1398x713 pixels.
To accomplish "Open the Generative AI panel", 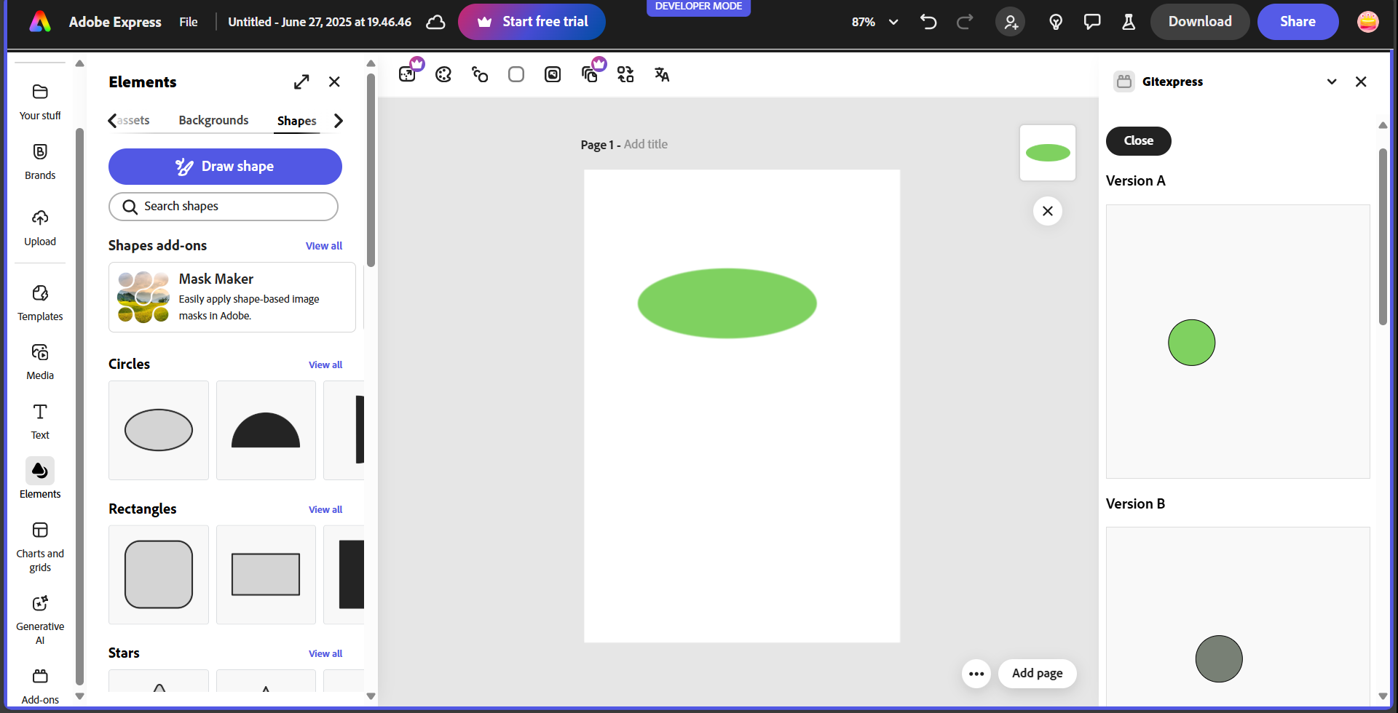I will tap(40, 619).
